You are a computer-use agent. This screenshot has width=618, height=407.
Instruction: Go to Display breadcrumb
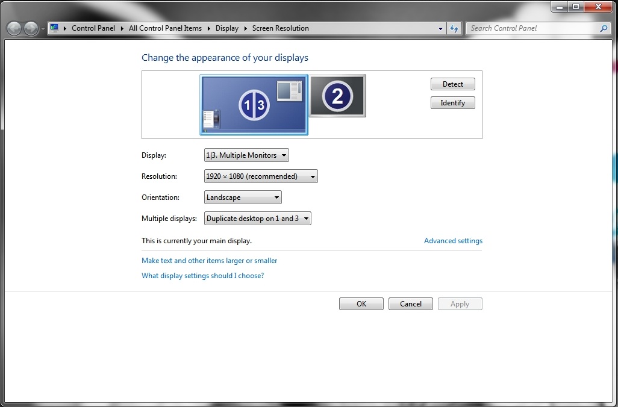(227, 28)
